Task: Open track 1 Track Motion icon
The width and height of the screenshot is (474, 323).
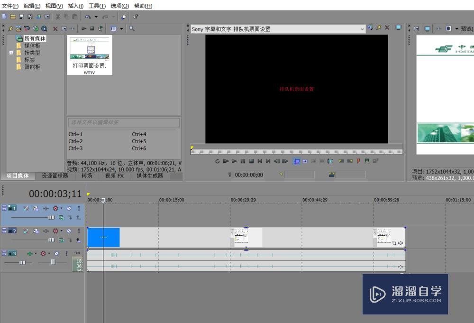Action: 36,208
